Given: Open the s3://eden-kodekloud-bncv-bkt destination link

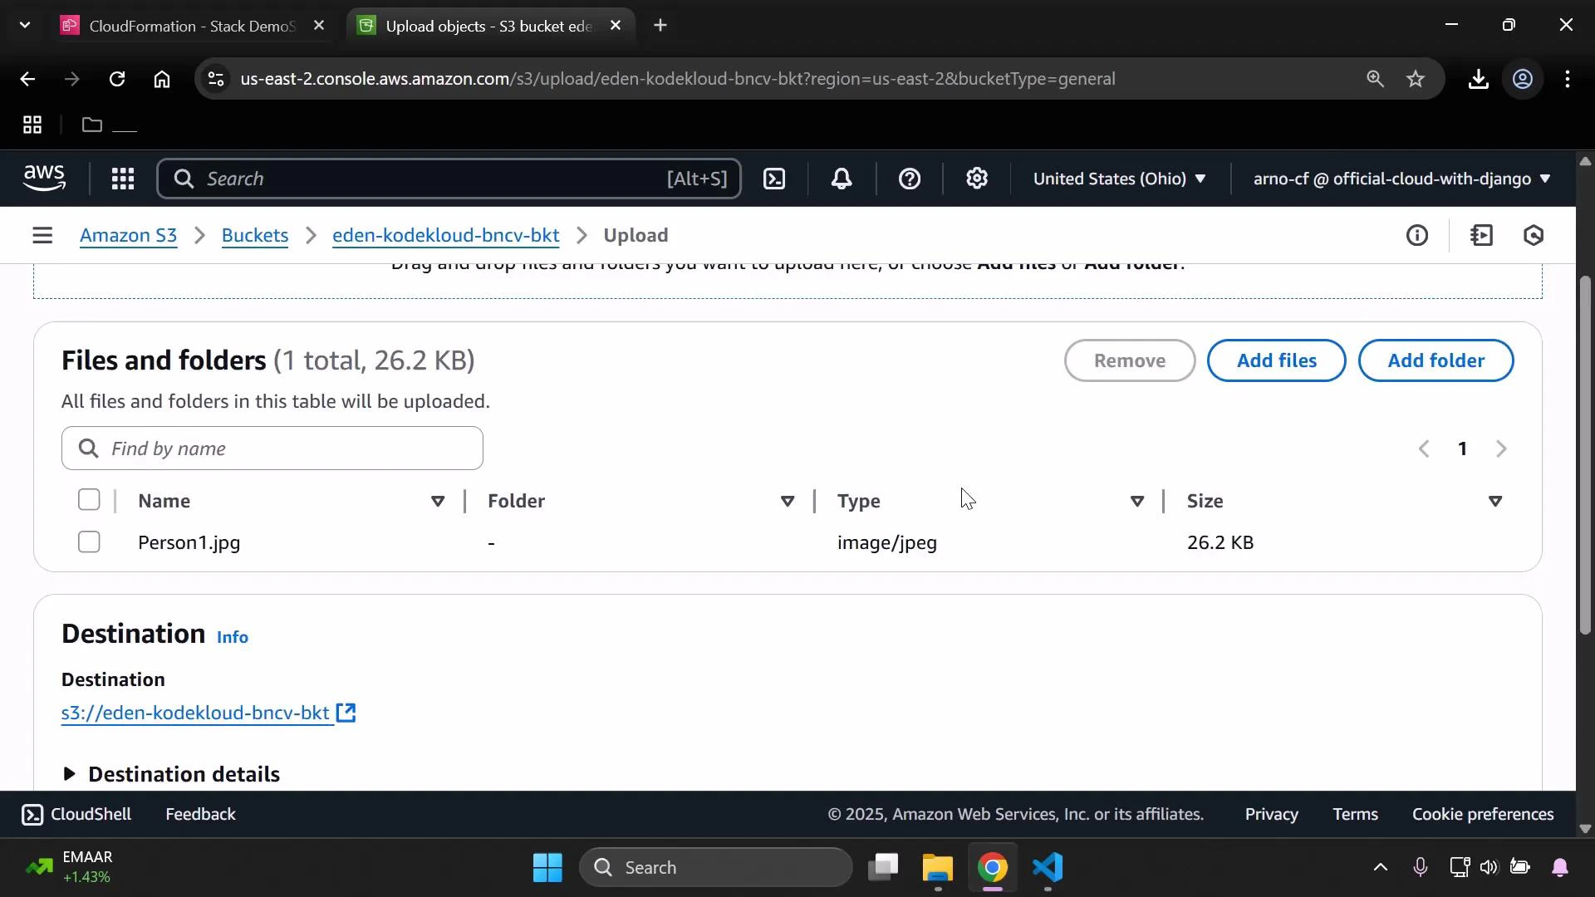Looking at the screenshot, I should 197,713.
